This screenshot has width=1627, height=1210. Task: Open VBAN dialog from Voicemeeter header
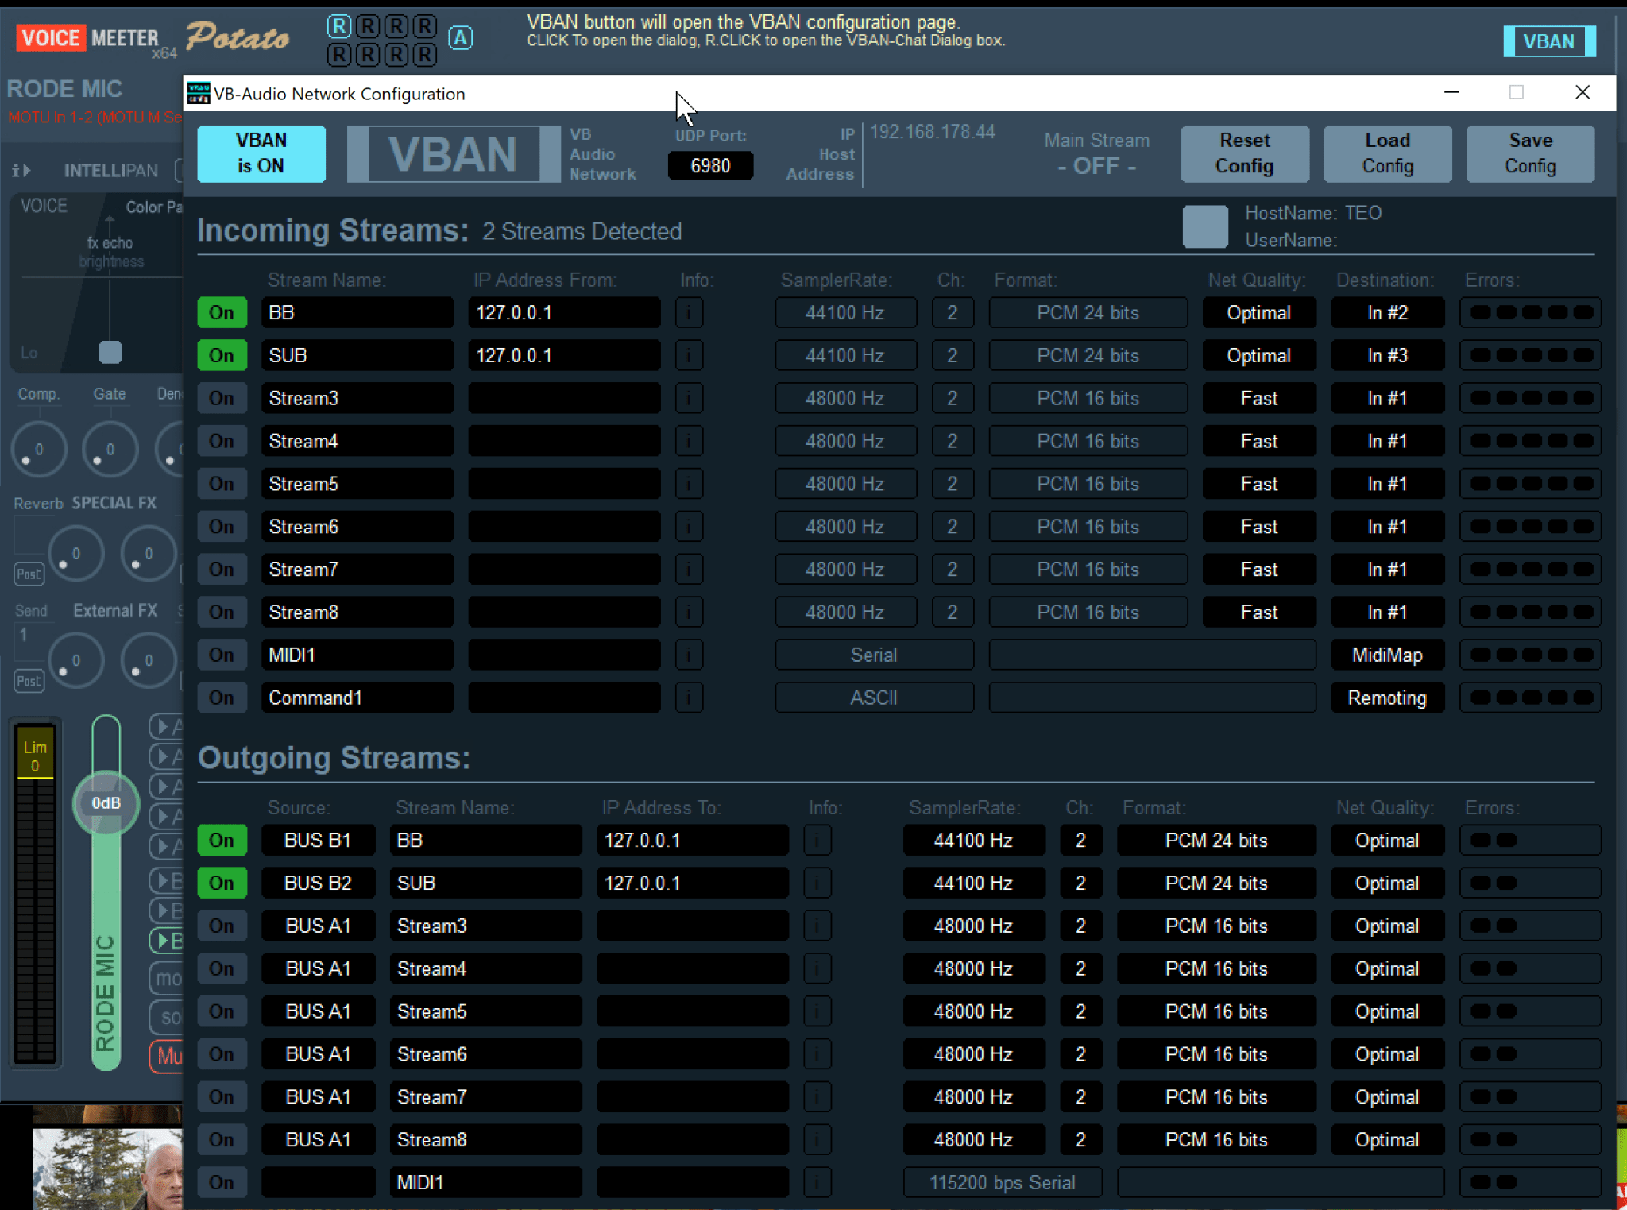coord(1549,41)
